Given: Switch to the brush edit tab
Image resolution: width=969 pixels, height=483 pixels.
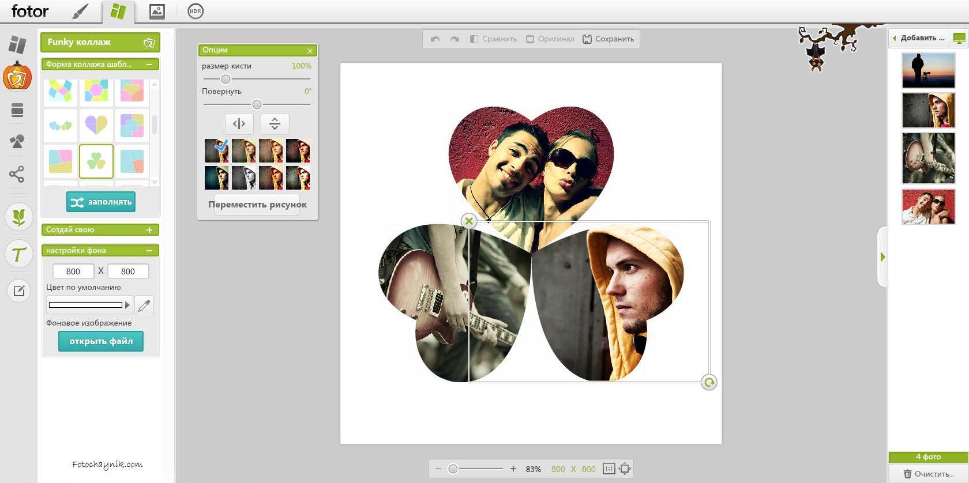Looking at the screenshot, I should click(80, 11).
